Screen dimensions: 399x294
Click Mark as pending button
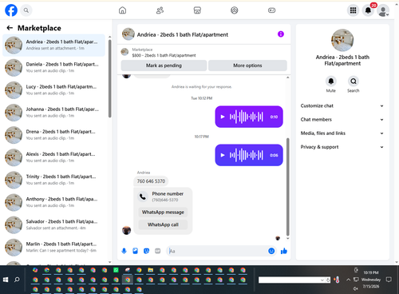pyautogui.click(x=164, y=66)
